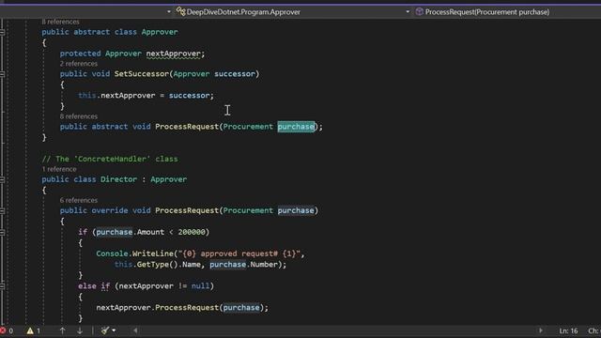Click the this keyword before .nextApprover

87,95
